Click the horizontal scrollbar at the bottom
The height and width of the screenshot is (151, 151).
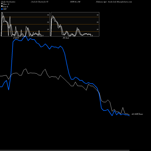[x=65, y=150]
